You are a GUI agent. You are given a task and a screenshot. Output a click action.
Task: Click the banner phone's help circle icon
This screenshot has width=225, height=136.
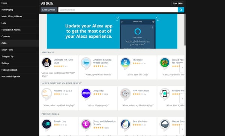click(x=153, y=22)
